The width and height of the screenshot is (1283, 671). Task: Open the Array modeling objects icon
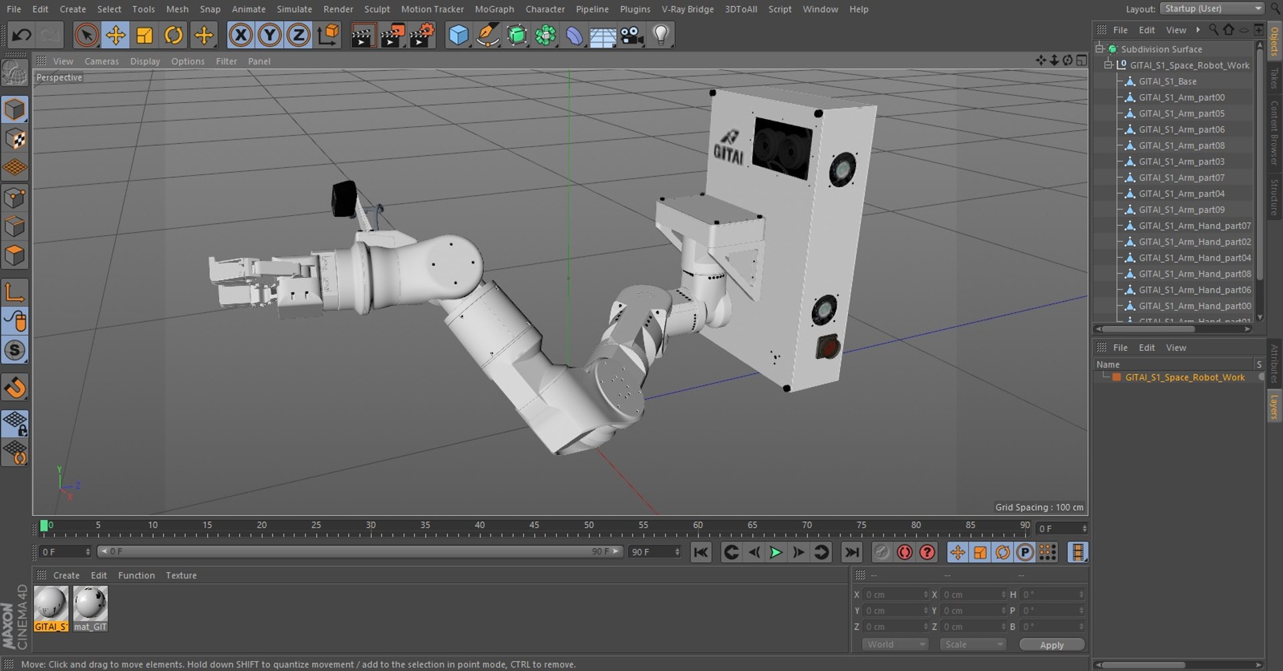pyautogui.click(x=546, y=35)
